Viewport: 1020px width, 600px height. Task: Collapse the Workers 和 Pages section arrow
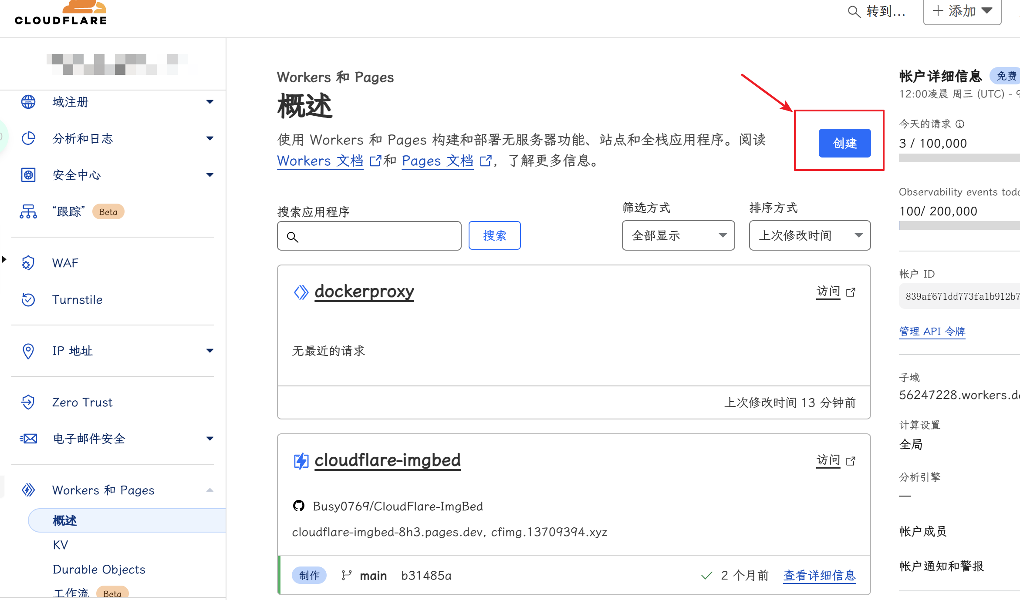coord(210,490)
